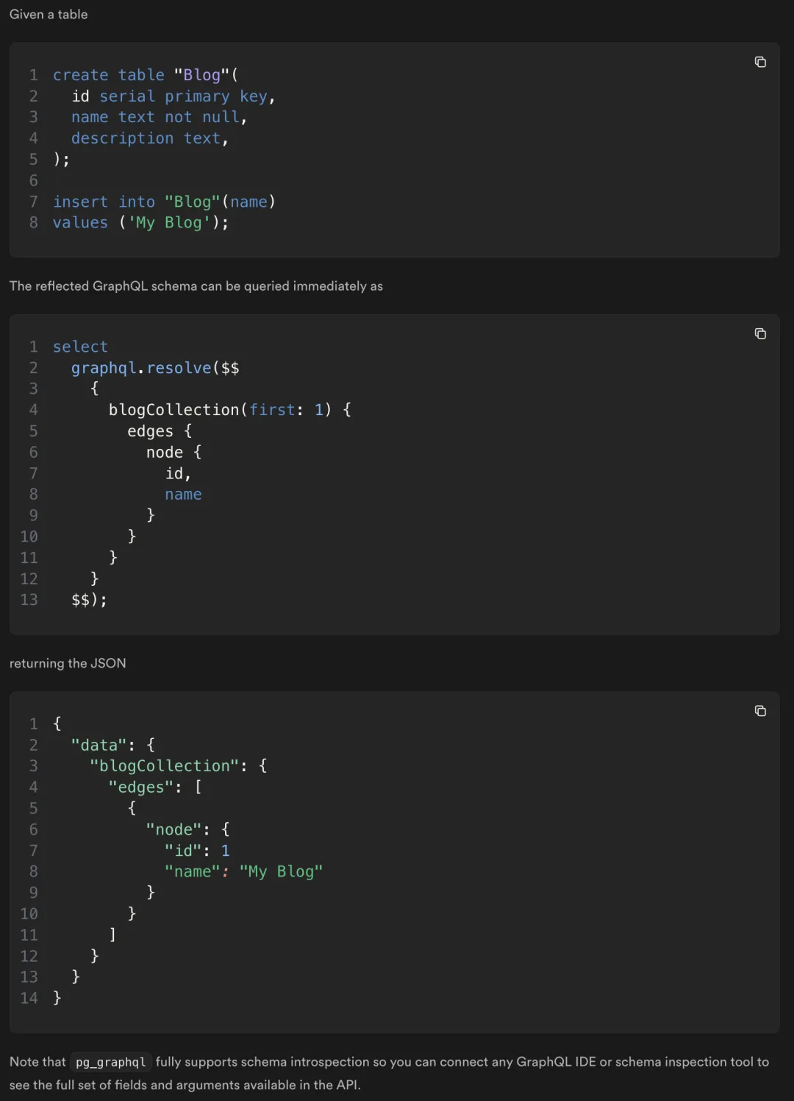Copy the JSON response code block
Viewport: 794px width, 1101px height.
tap(760, 710)
